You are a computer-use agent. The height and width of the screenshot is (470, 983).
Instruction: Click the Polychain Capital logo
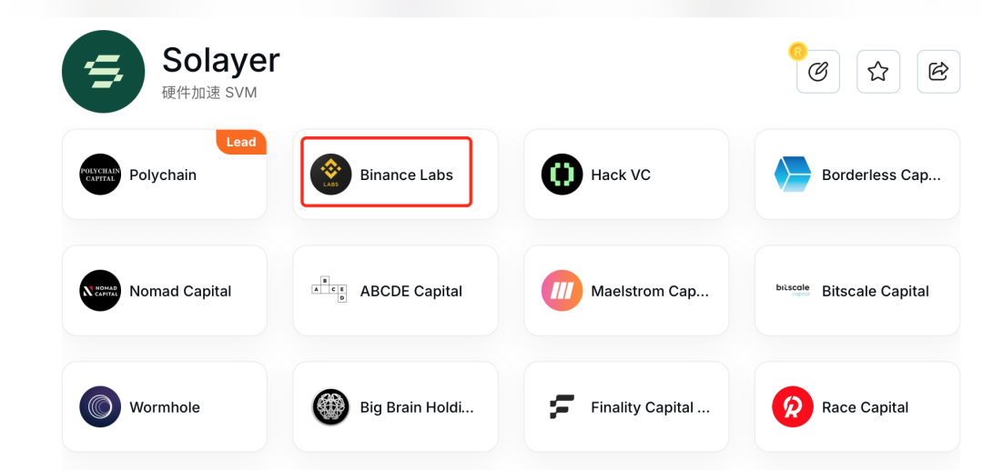point(100,175)
